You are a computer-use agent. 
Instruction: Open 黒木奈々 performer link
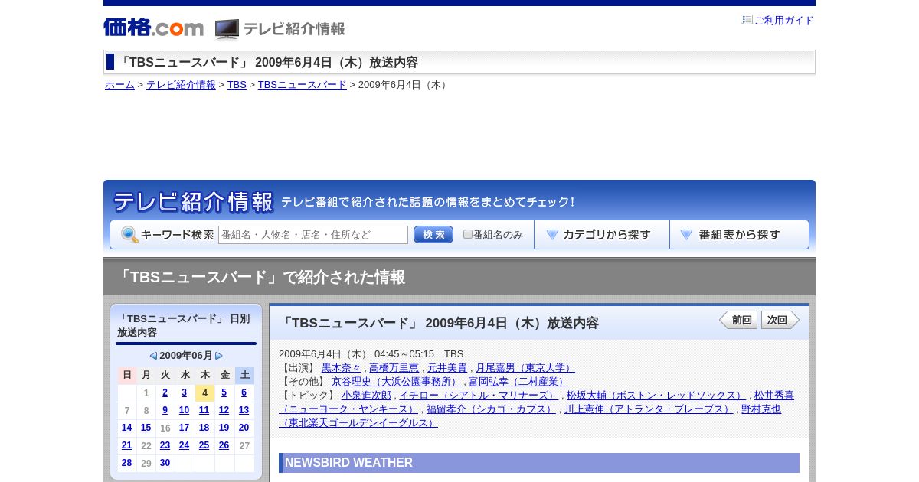341,368
